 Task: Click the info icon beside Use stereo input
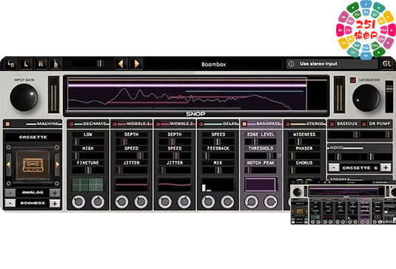291,64
